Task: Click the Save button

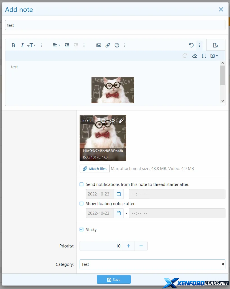Action: (114, 279)
